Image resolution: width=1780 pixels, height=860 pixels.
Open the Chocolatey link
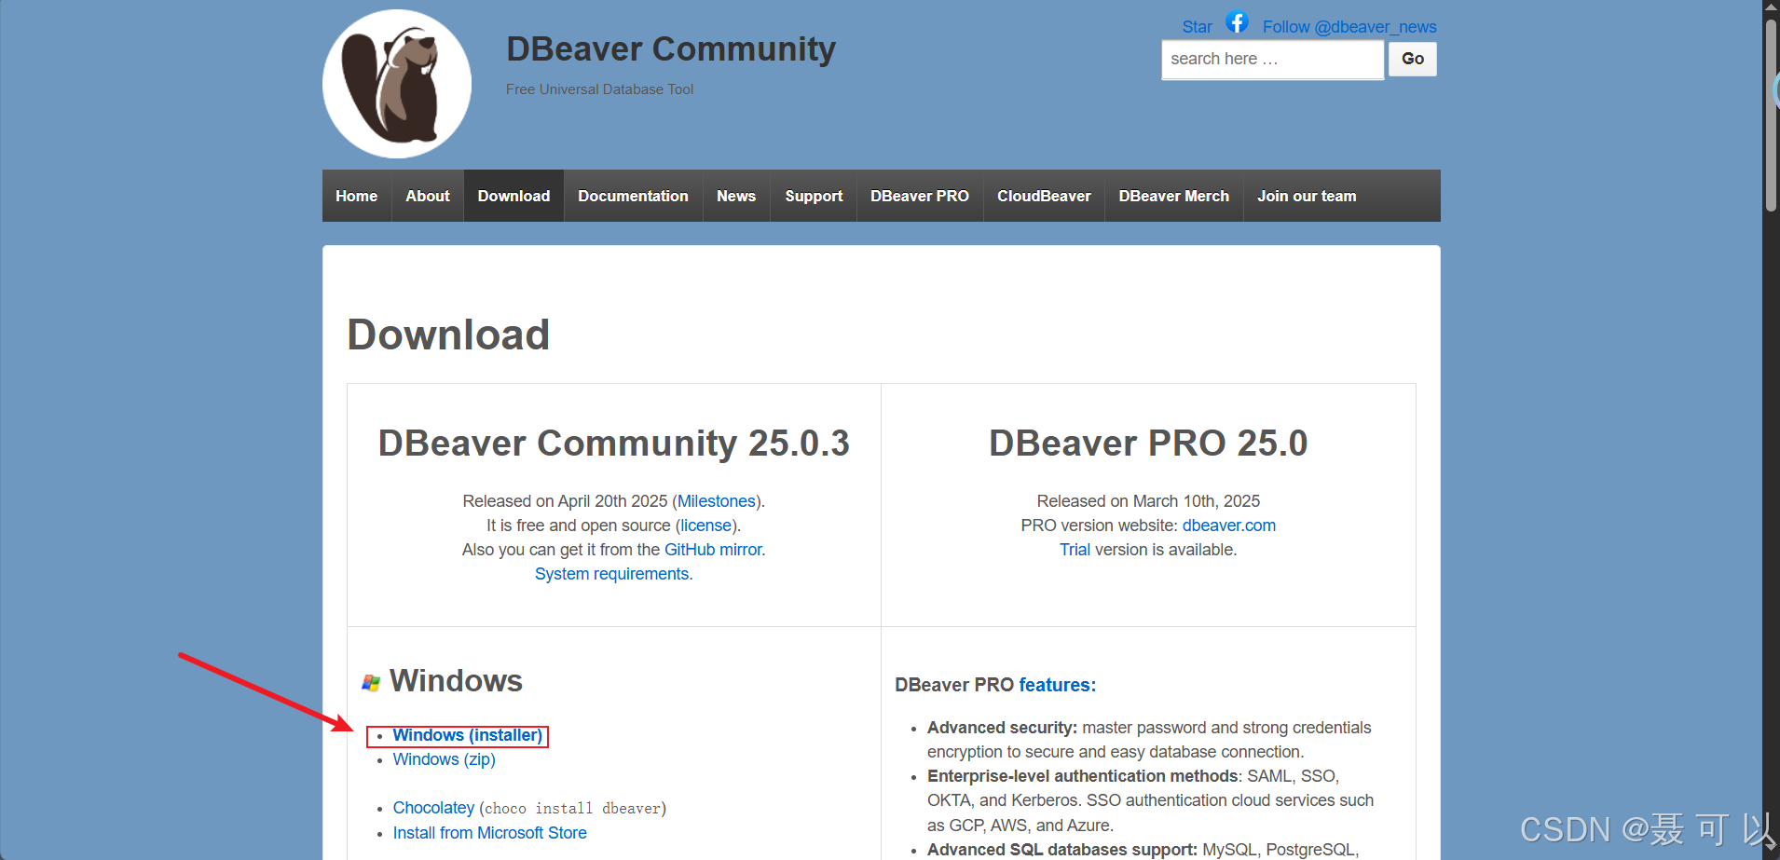click(x=433, y=808)
